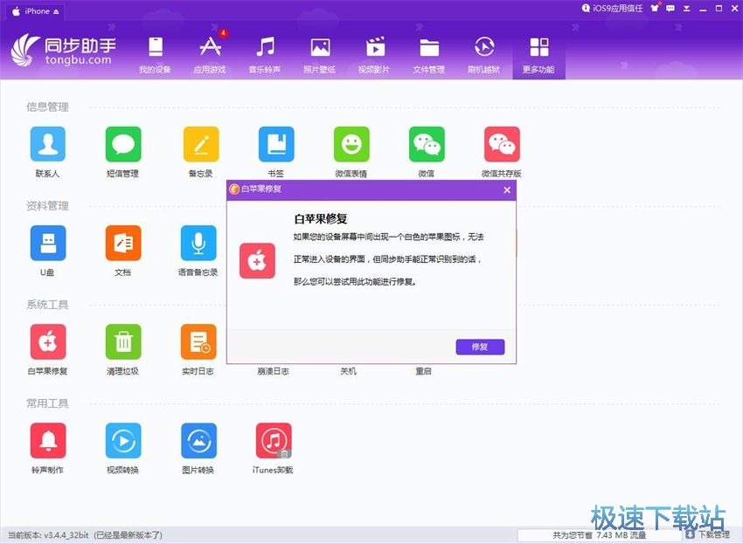The image size is (743, 544).
Task: Click 重启 restart label
Action: pyautogui.click(x=424, y=371)
